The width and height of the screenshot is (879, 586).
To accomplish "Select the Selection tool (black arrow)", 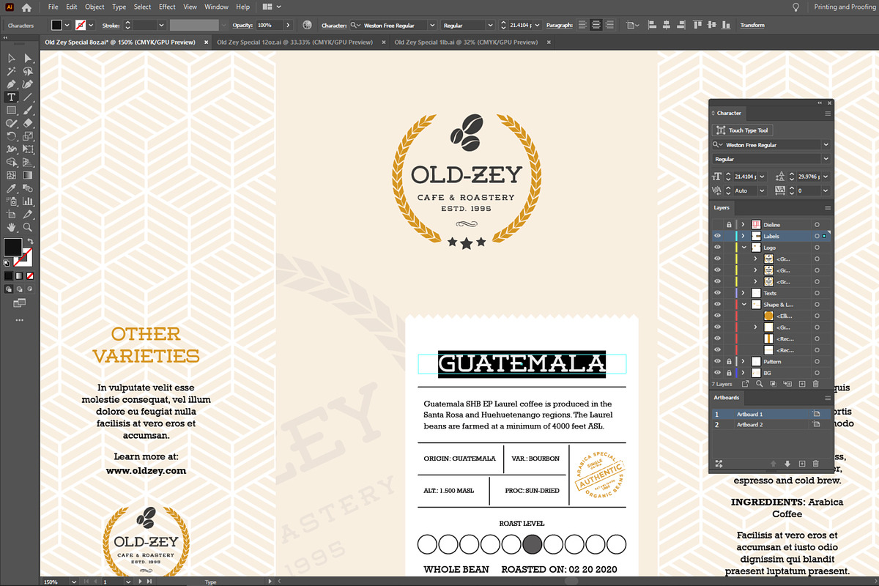I will click(x=11, y=59).
